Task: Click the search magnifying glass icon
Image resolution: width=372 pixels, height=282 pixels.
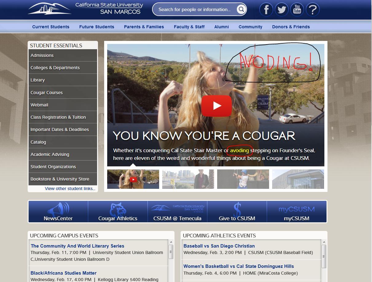Action: tap(241, 9)
